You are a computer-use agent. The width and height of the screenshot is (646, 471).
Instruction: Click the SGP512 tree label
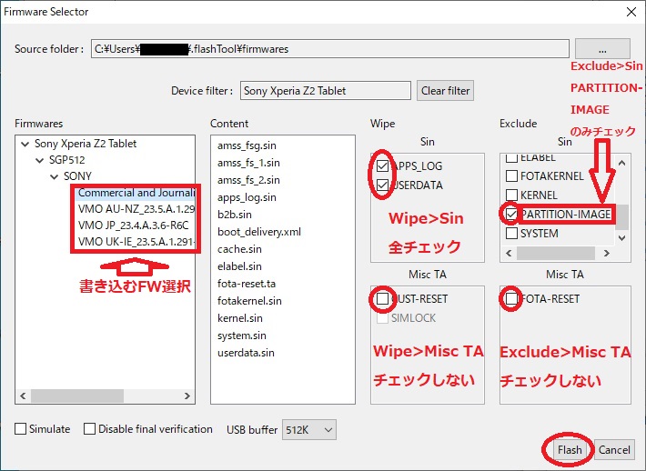click(x=66, y=160)
